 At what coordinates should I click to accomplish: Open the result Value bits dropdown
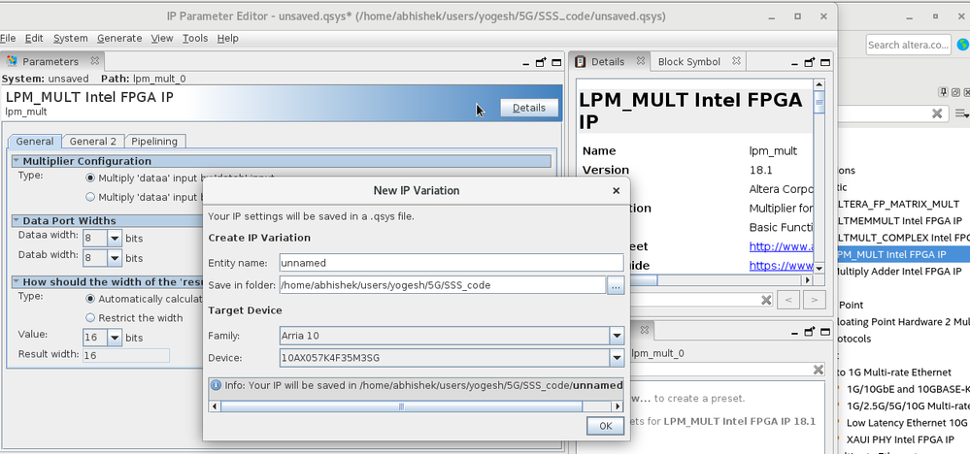click(115, 338)
